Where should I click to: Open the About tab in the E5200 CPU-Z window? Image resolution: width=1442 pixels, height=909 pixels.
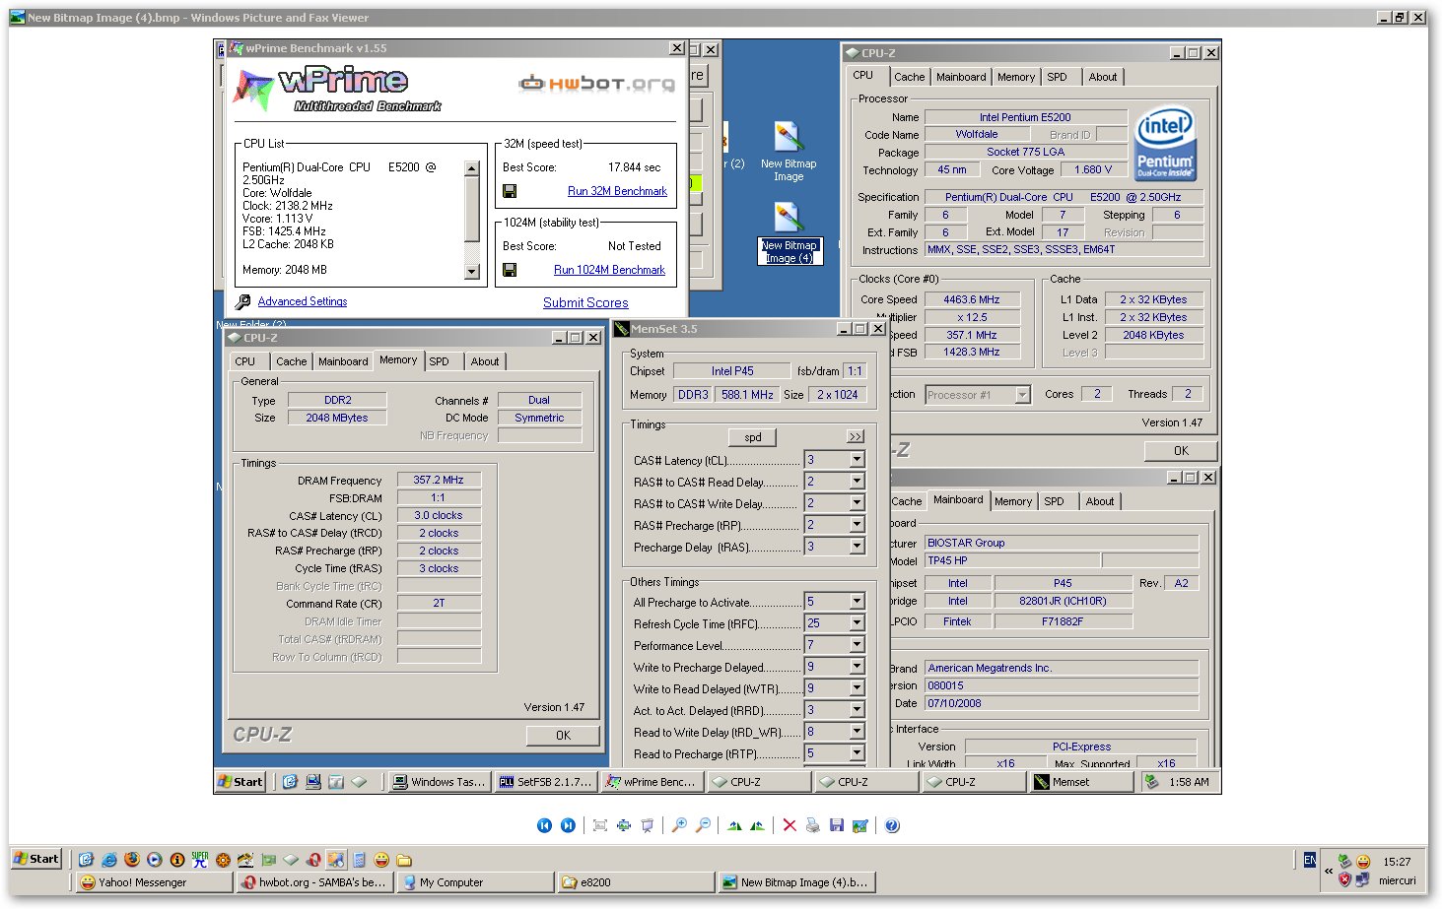coord(1103,77)
